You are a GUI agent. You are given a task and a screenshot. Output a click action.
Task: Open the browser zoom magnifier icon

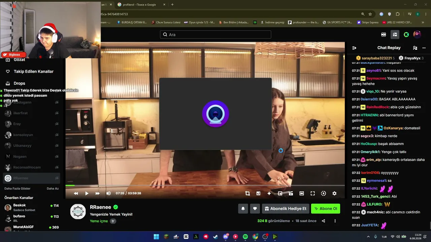coord(363,14)
